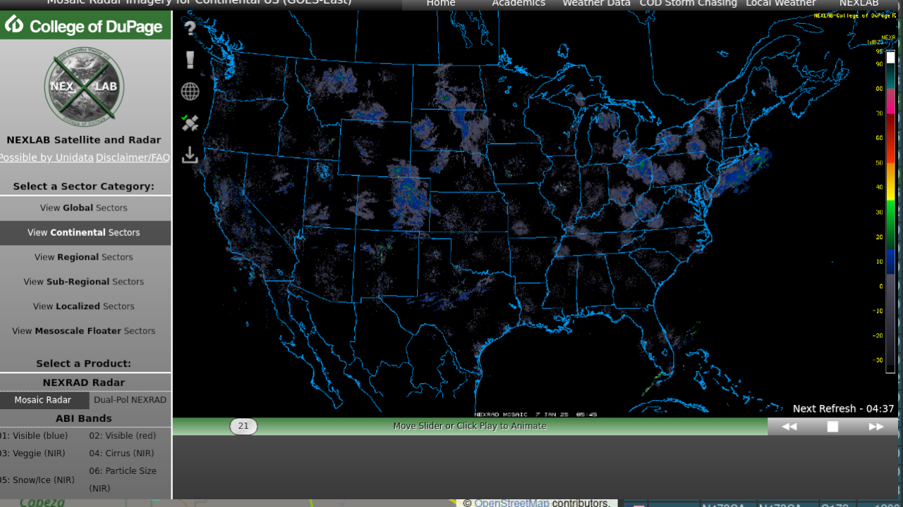Fast-forward the radar animation
The height and width of the screenshot is (507, 903).
point(876,426)
